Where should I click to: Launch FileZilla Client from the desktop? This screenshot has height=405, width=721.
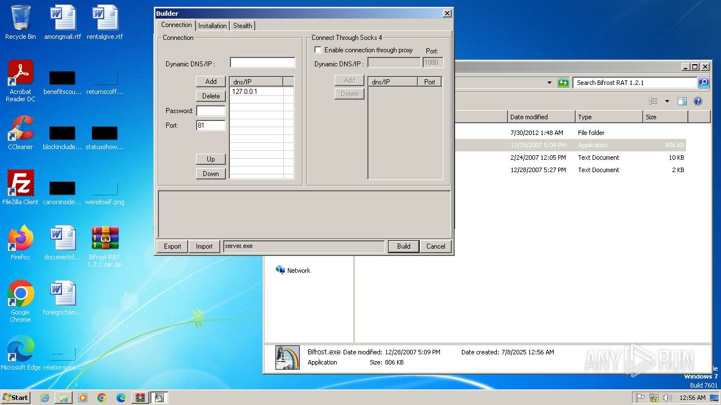pyautogui.click(x=20, y=187)
